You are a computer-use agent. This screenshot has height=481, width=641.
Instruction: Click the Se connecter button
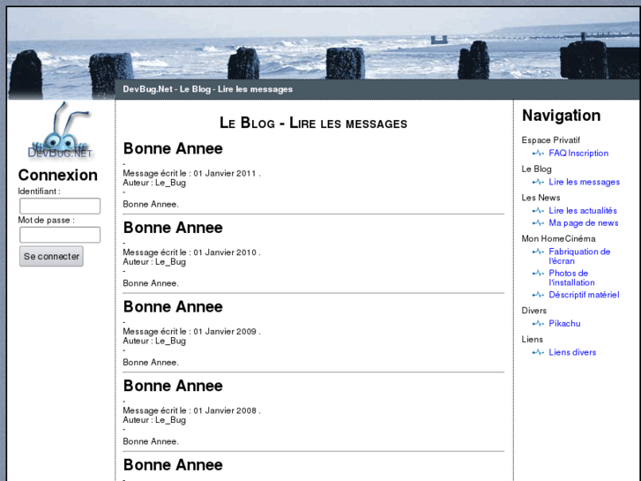pyautogui.click(x=51, y=256)
